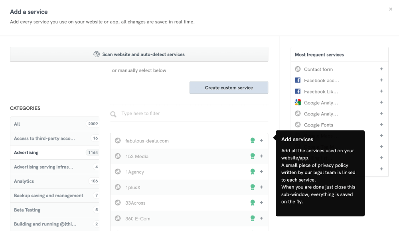399x231 pixels.
Task: Click the green badge icon beside 1Agency
Action: point(252,172)
